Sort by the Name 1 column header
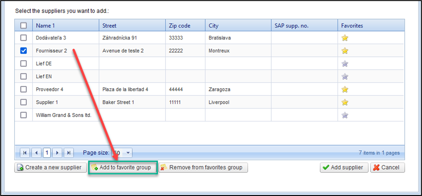Viewport: 422px width, 196px height. click(46, 26)
